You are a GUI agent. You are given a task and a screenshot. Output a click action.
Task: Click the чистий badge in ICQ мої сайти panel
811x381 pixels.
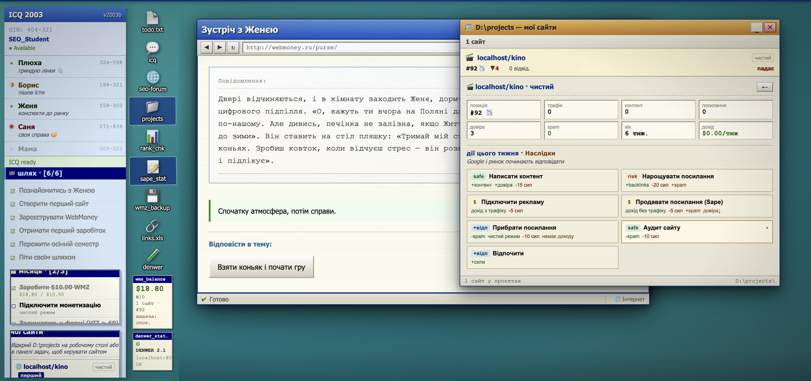103,367
